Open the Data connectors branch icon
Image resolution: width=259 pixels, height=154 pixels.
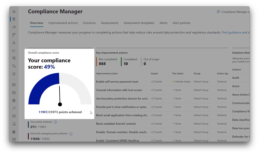click(14, 35)
